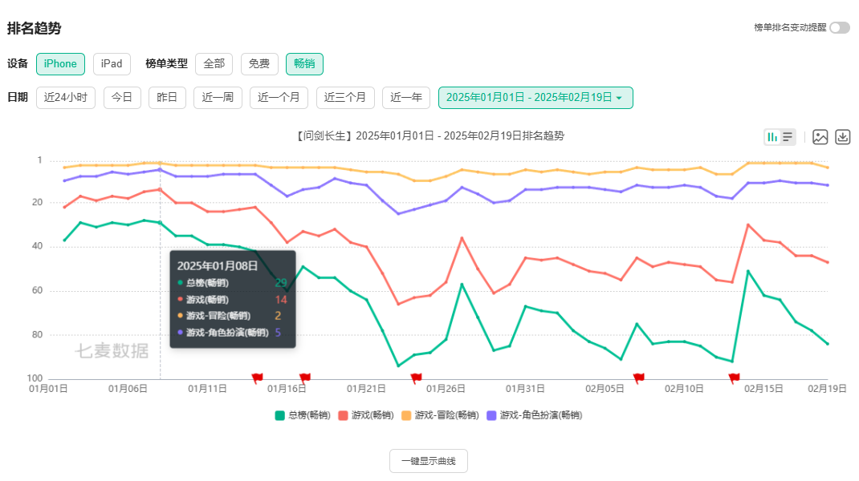Viewport: 859px width, 481px height.
Task: Click 一键显示曲线 button
Action: (x=429, y=461)
